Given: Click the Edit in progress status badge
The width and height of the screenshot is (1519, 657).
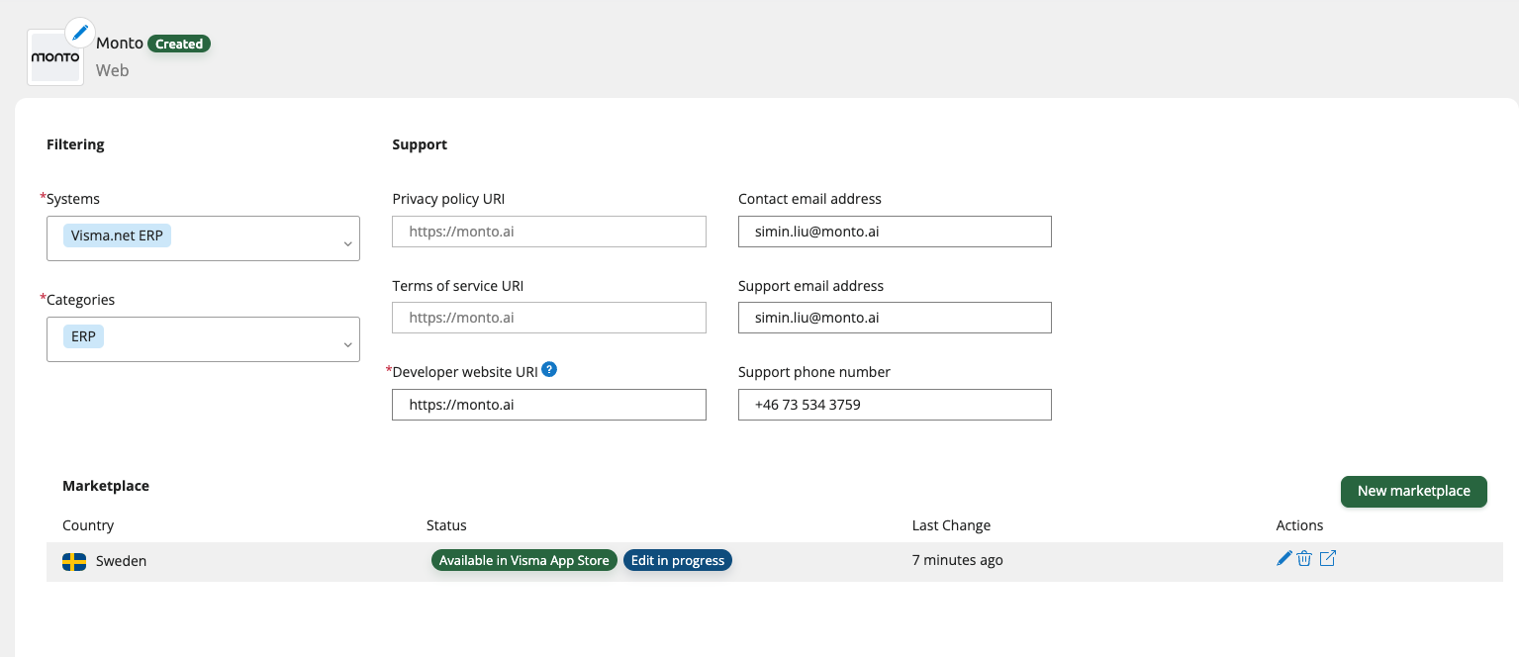Looking at the screenshot, I should pyautogui.click(x=678, y=560).
